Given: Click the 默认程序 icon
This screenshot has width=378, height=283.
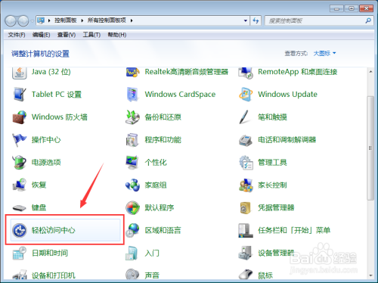Looking at the screenshot, I should [132, 207].
